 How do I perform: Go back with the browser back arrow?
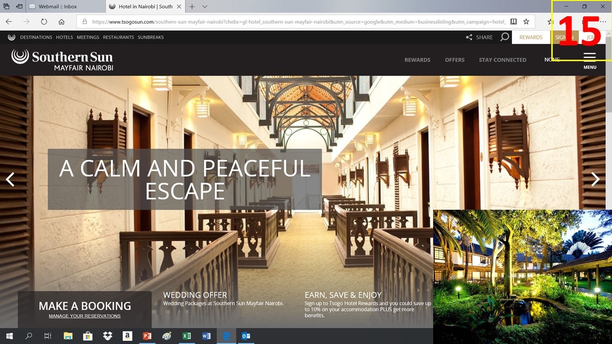pos(9,21)
